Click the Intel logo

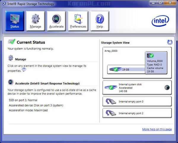tap(160, 21)
